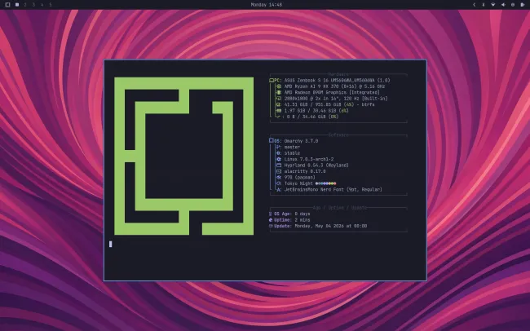
Task: Click the Monday 14:48 clock
Action: 267,5
